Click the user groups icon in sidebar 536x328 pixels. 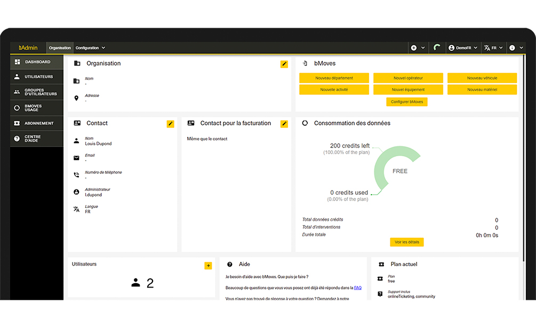(x=17, y=92)
